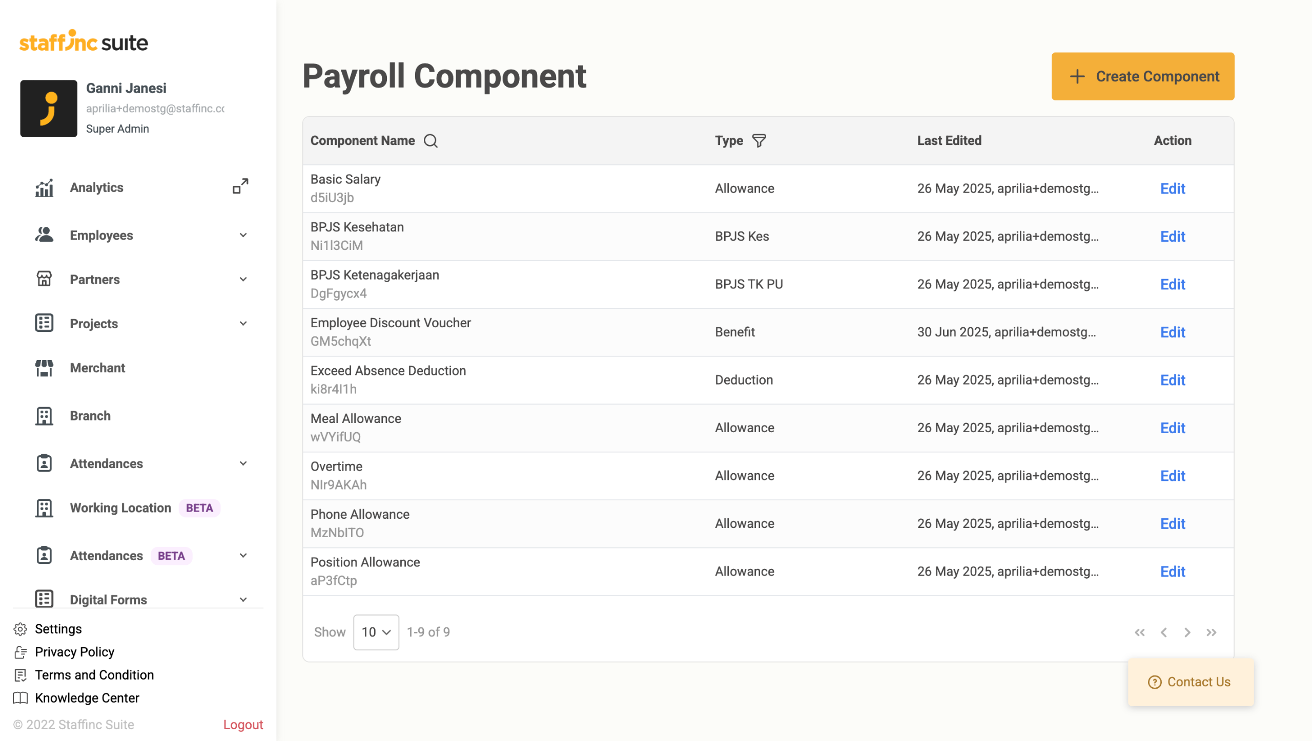Click the Create Component button
Screen dimensions: 1312x741
coord(1142,76)
